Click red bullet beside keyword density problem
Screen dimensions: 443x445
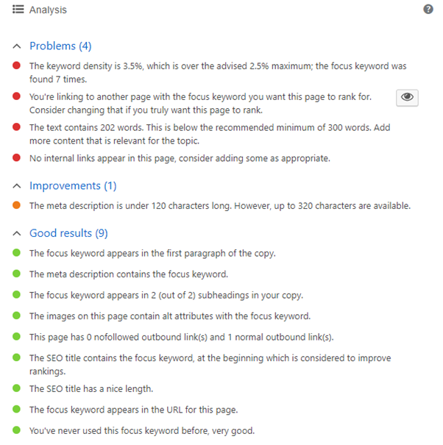[x=17, y=66]
